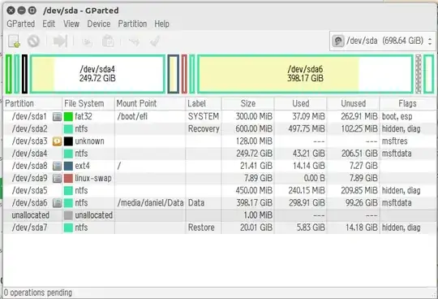Click the Recovery label cell
This screenshot has width=438, height=299.
pyautogui.click(x=204, y=129)
